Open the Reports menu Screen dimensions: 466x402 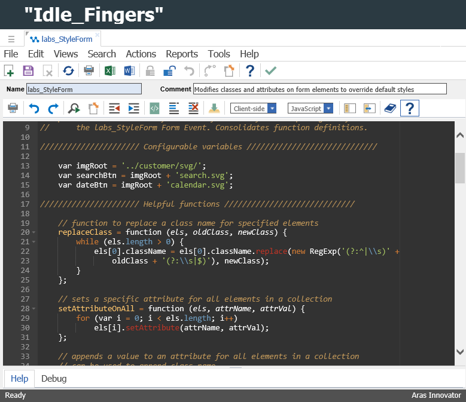coord(182,54)
